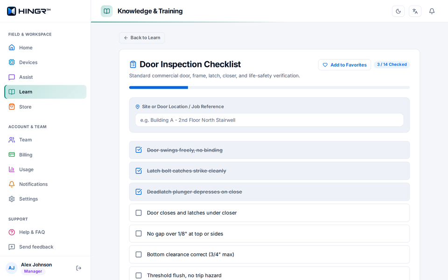Image resolution: width=448 pixels, height=280 pixels.
Task: Click the Site or Door Location input field
Action: (x=269, y=120)
